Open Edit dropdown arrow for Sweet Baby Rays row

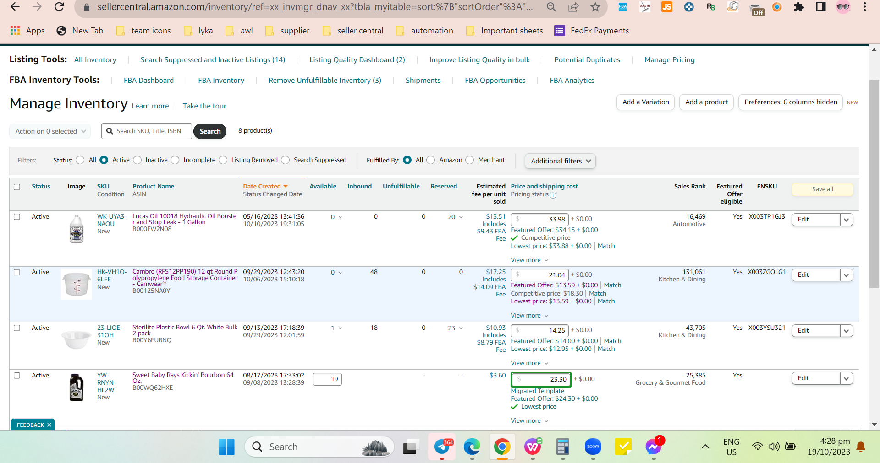[847, 378]
